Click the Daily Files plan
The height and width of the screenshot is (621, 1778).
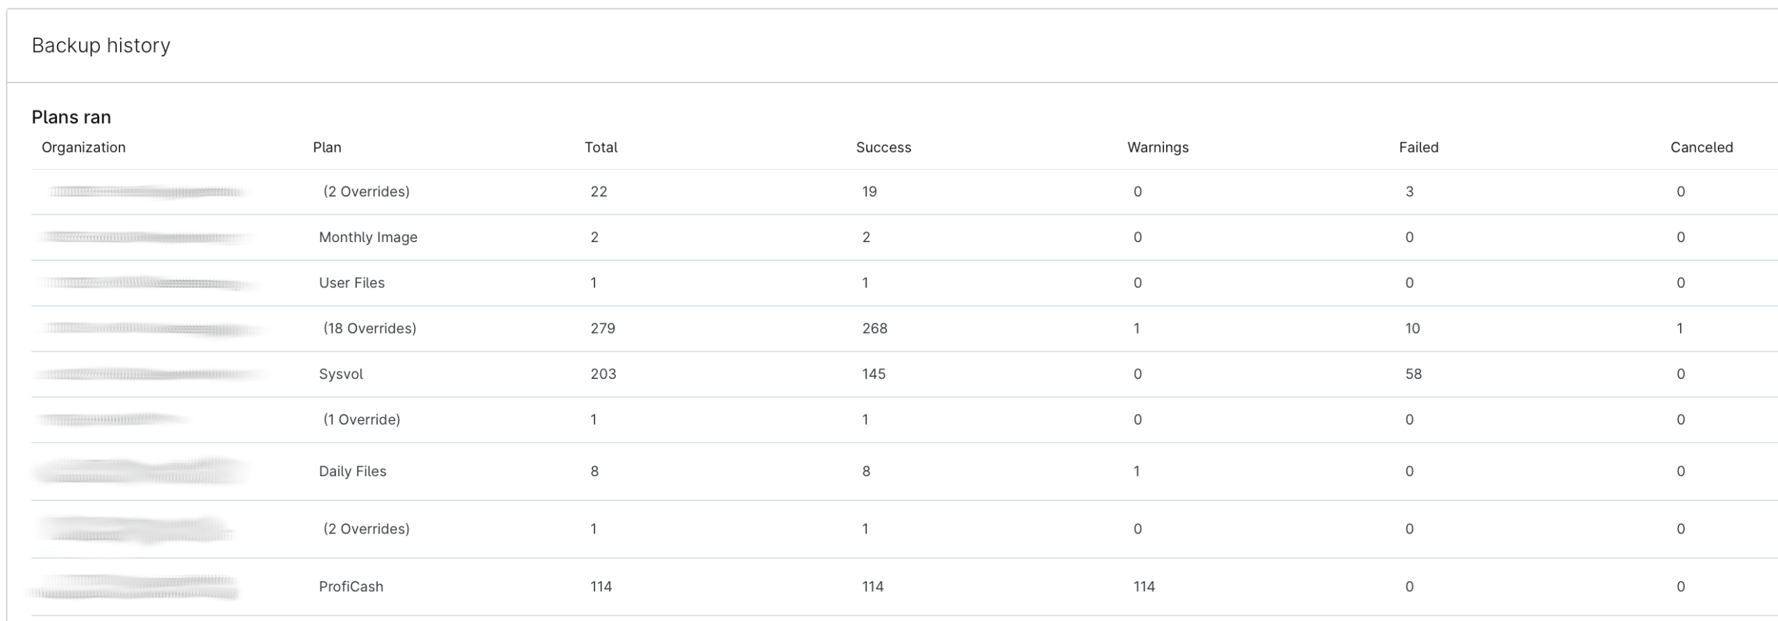[352, 471]
